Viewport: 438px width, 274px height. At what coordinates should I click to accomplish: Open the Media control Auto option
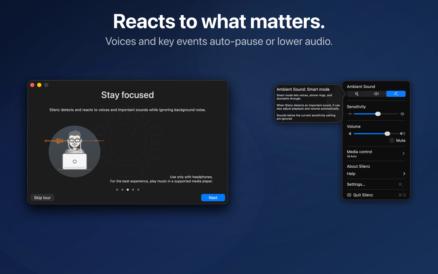pos(352,156)
